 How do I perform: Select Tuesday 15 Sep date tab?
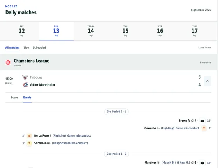click(125, 31)
